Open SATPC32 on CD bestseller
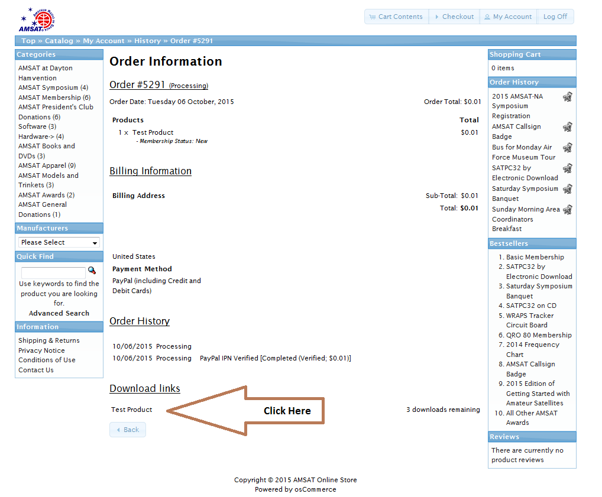This screenshot has height=497, width=602. [531, 306]
